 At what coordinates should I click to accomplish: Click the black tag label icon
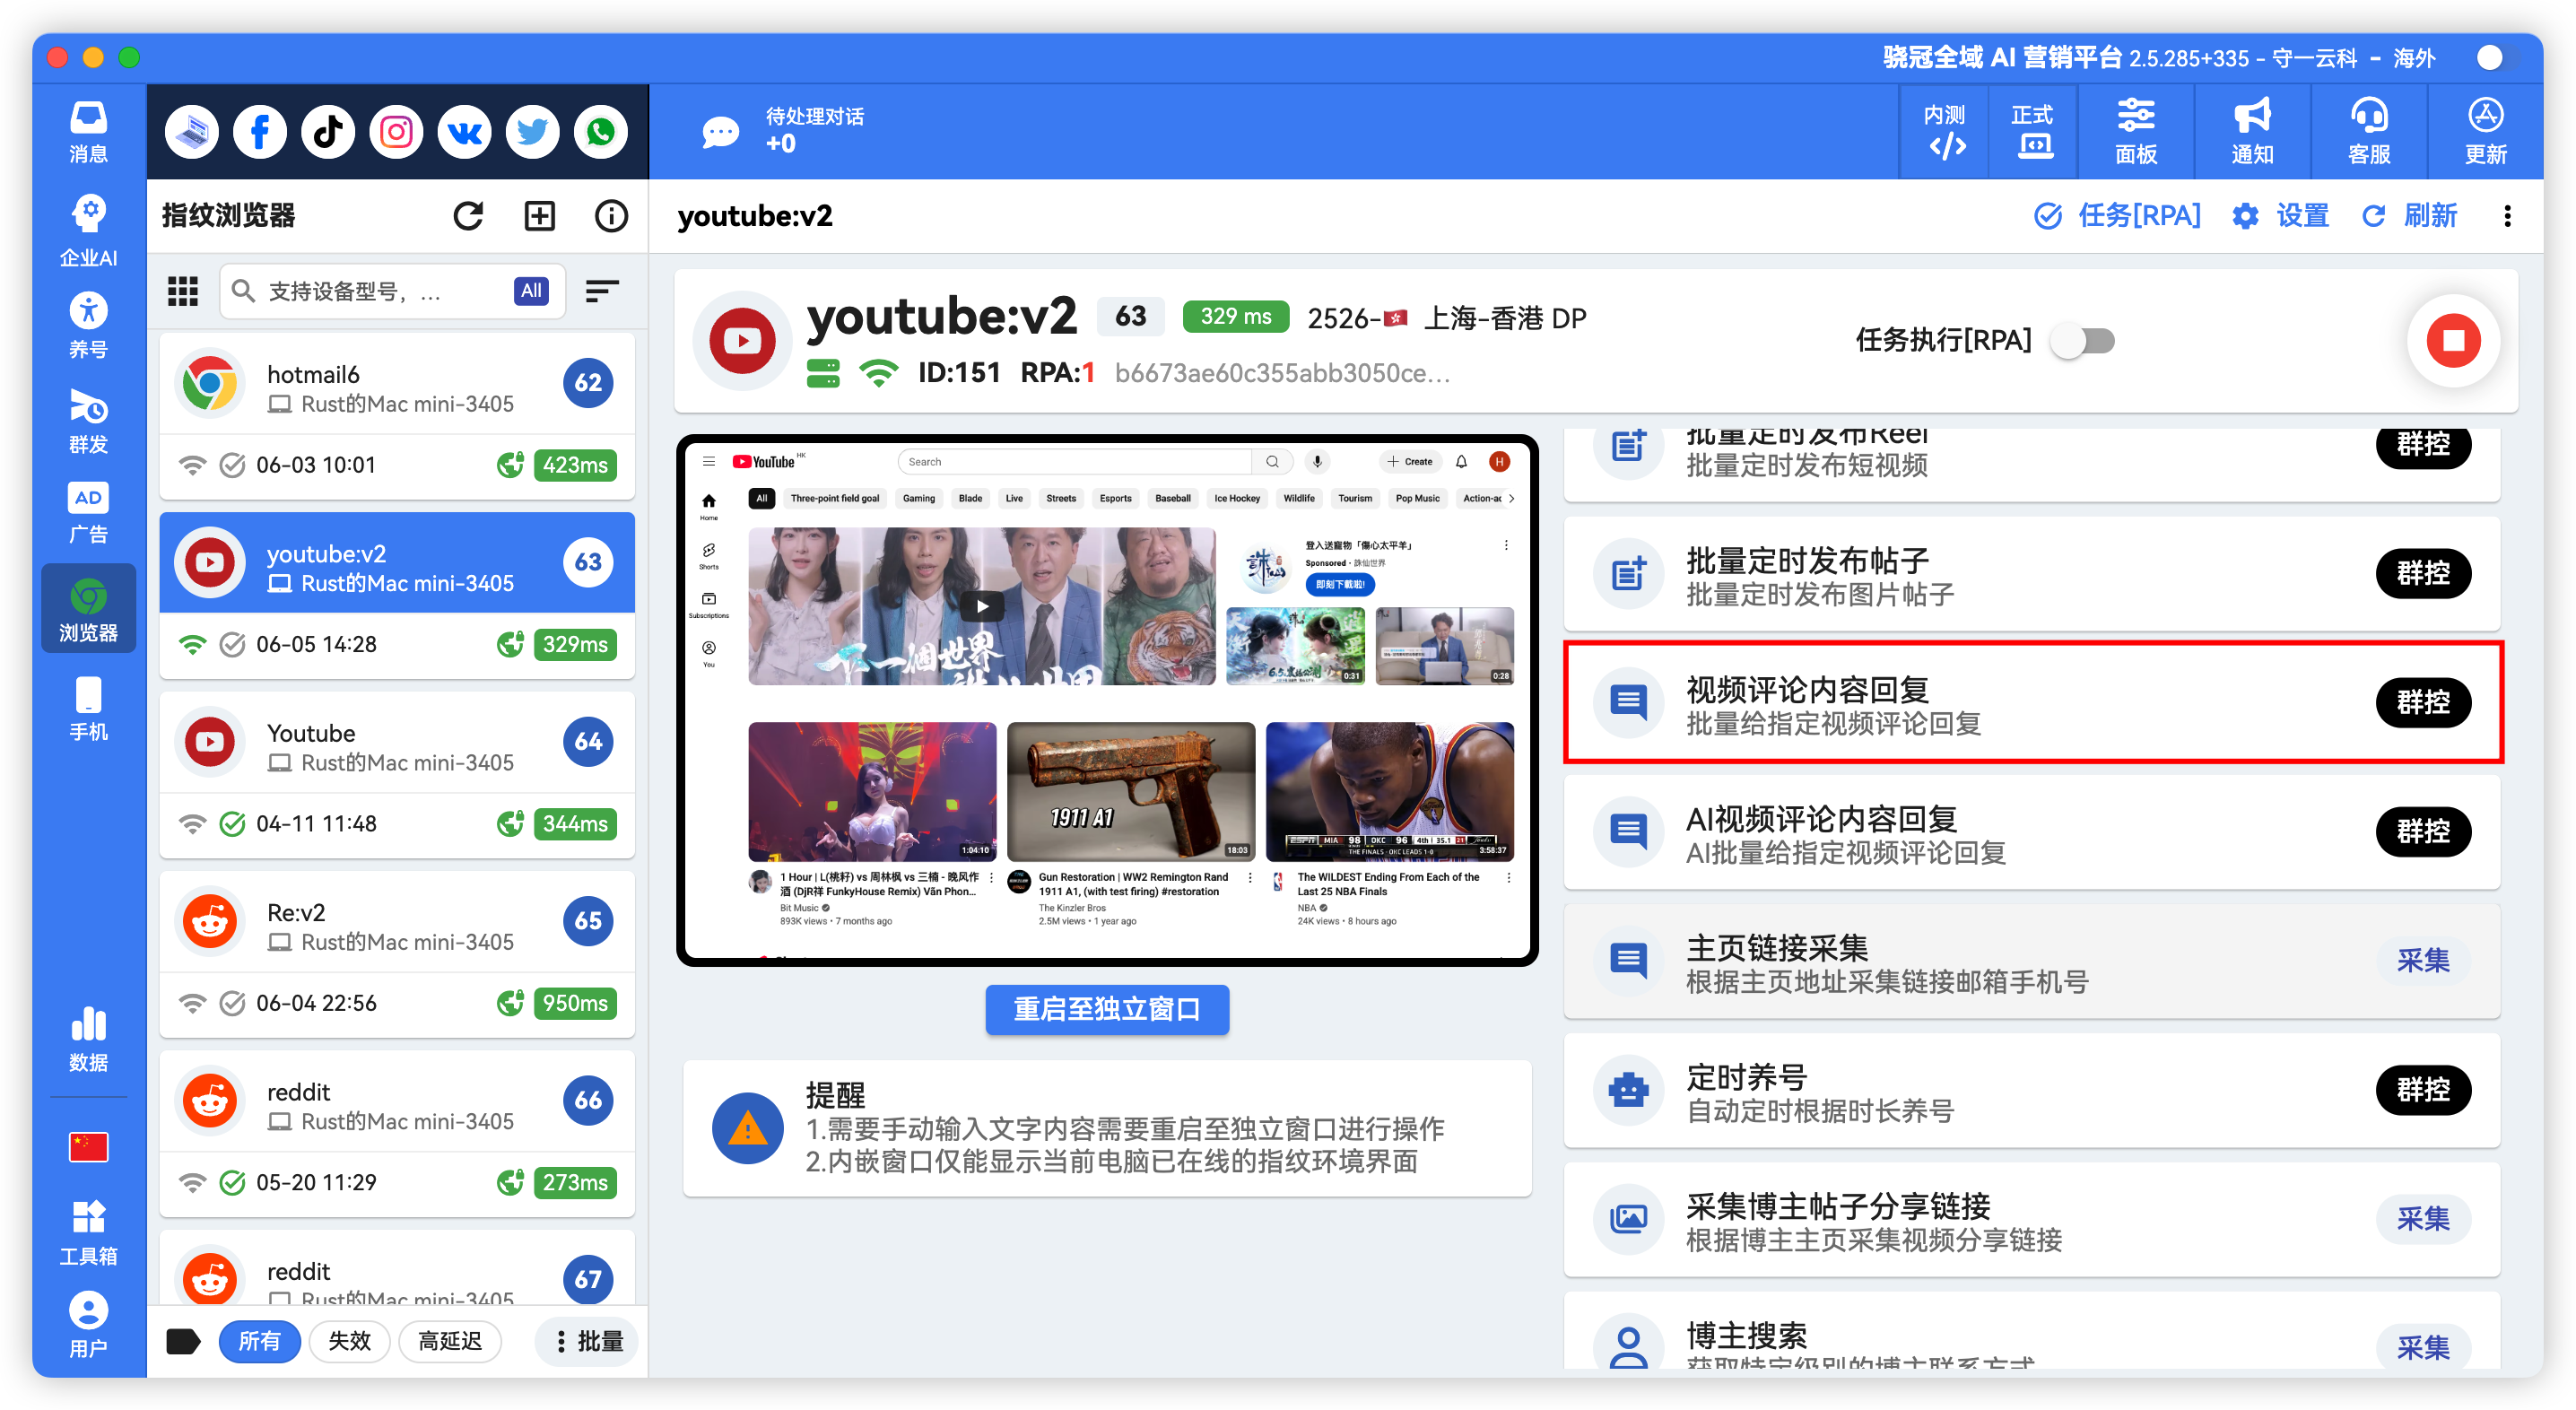point(183,1341)
